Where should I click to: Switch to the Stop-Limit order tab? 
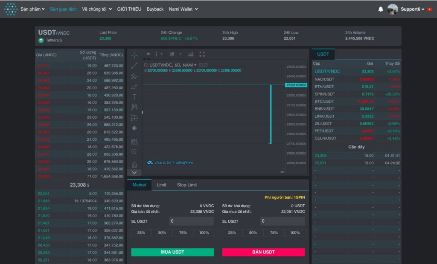(x=187, y=185)
